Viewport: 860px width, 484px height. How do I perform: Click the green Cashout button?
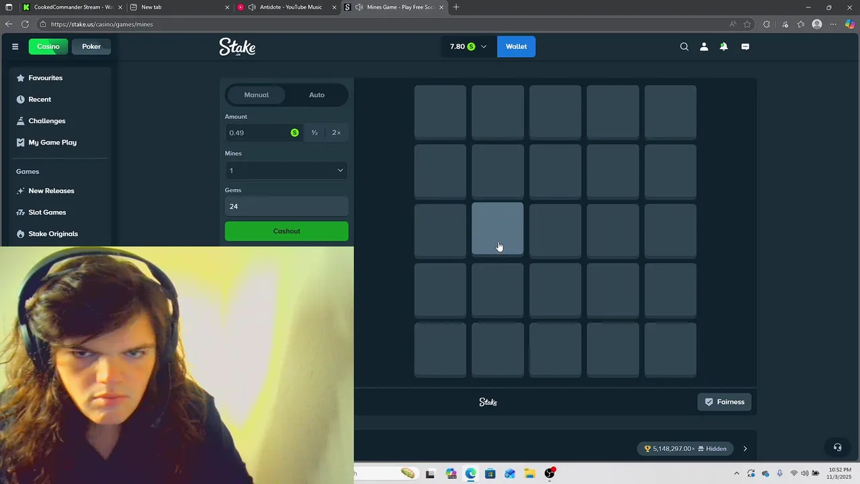point(286,231)
